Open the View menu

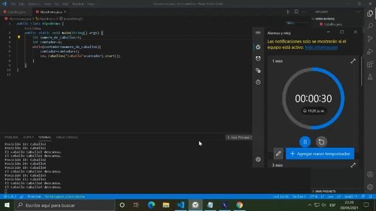(48, 4)
